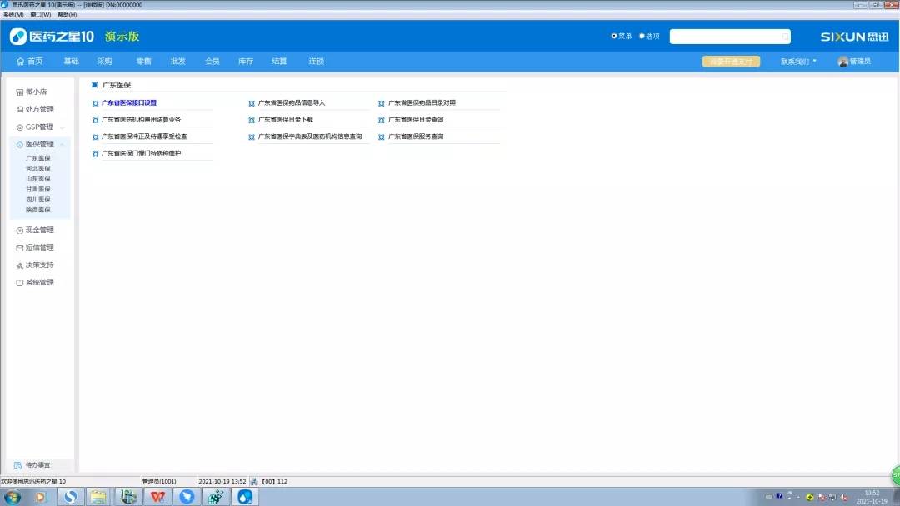The image size is (900, 506).
Task: Select 河北医保 in the sidebar submenu
Action: click(37, 168)
